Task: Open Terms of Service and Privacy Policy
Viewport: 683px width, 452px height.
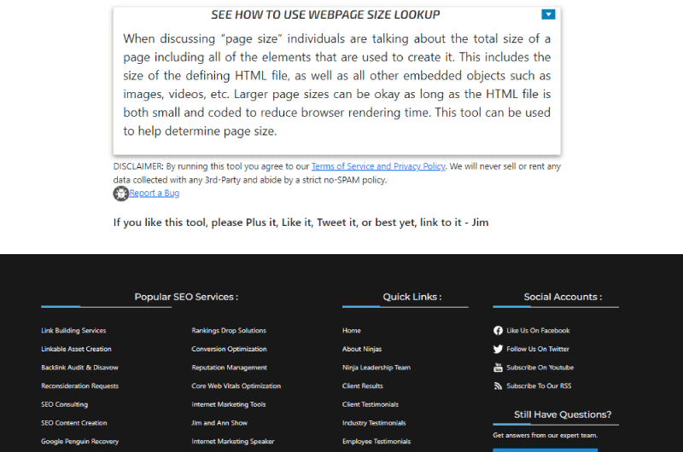Action: [x=378, y=166]
